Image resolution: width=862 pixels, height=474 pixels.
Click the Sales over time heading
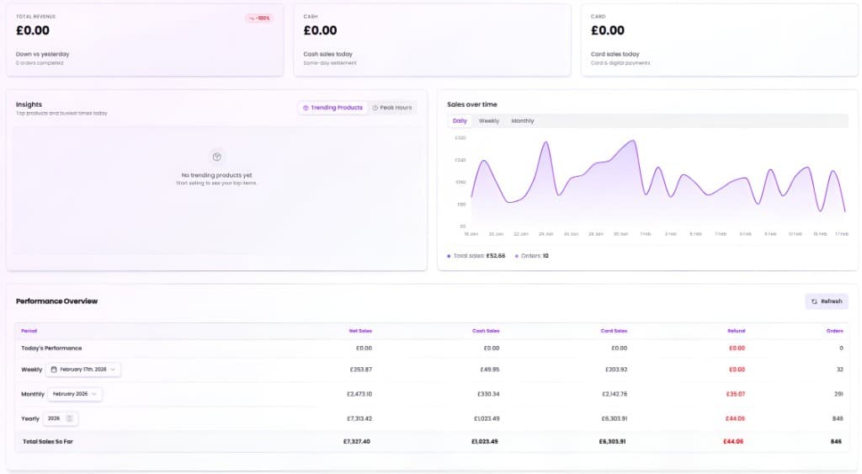[472, 104]
